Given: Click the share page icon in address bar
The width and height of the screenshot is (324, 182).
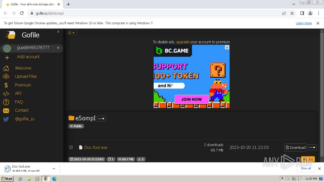Looking at the screenshot, I should (284, 13).
